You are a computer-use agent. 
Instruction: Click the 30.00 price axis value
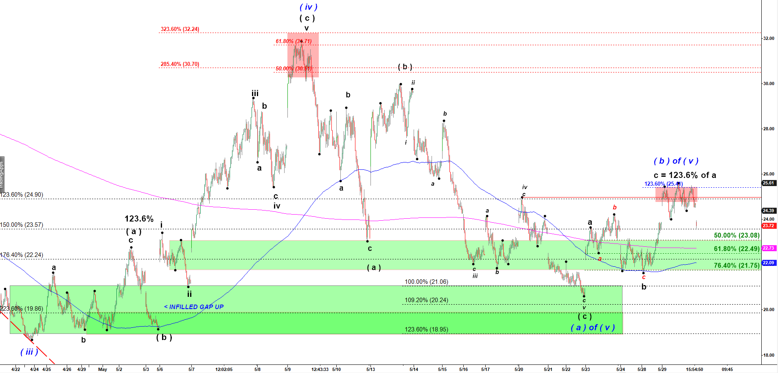[x=769, y=84]
